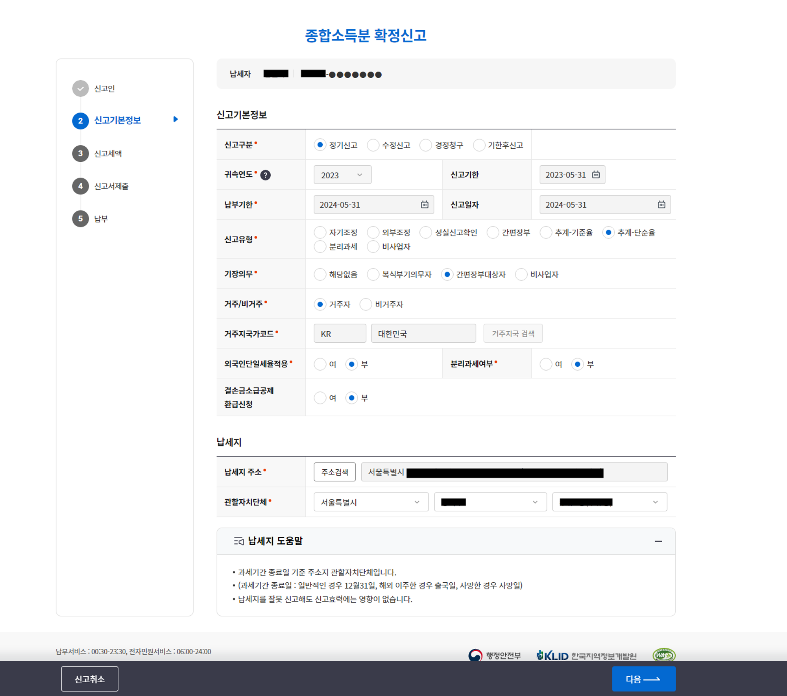Set 외국인단일세율적용 to 여

point(320,364)
